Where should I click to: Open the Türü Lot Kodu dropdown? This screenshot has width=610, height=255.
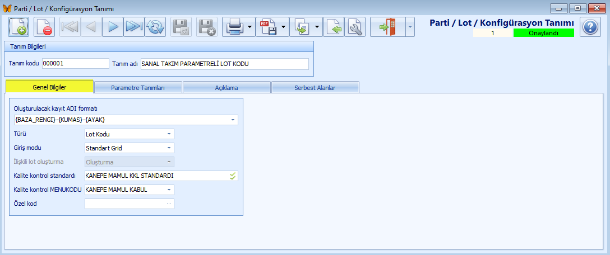tap(169, 134)
